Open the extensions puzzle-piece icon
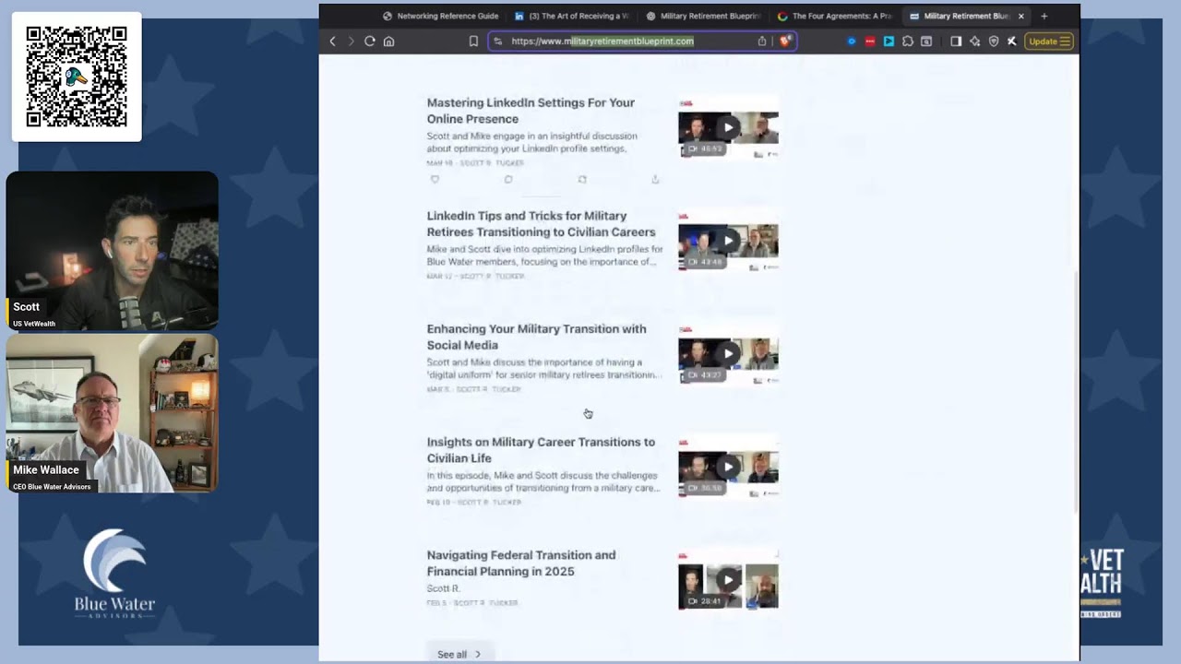This screenshot has width=1181, height=664. click(908, 41)
